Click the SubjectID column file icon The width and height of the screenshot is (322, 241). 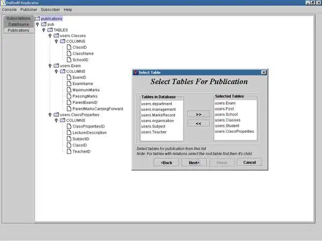point(69,139)
